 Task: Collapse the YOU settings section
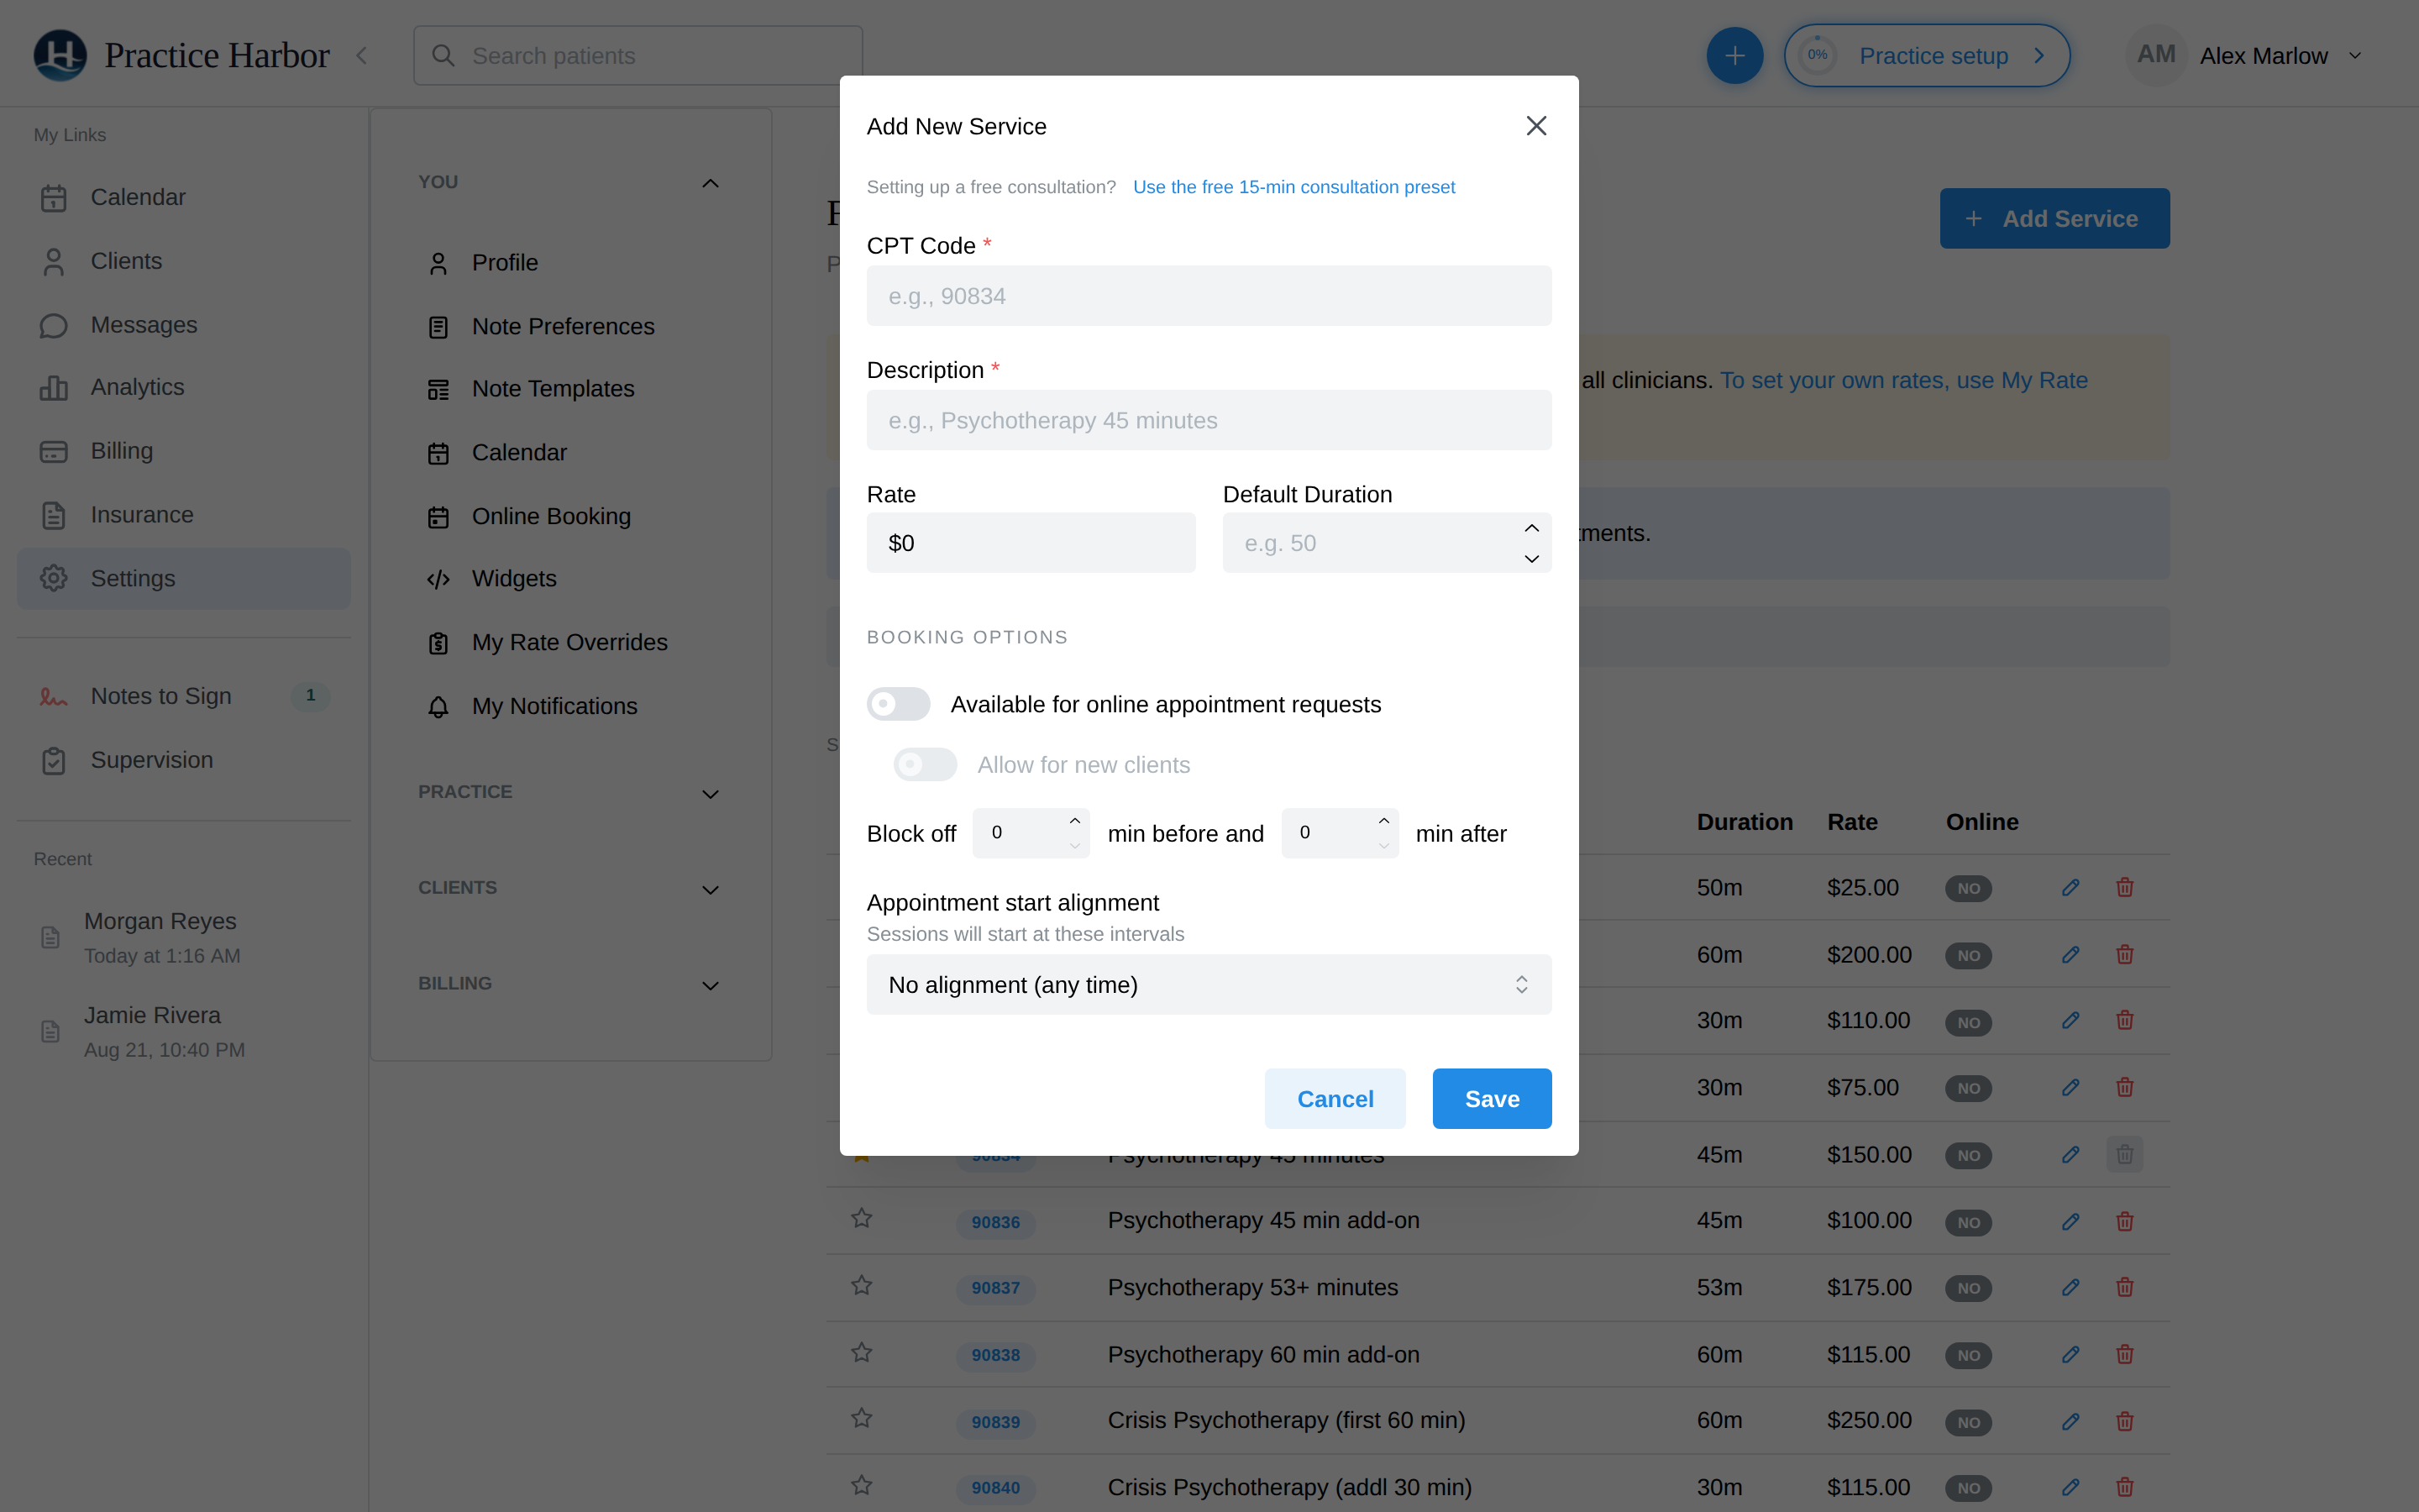(x=710, y=183)
